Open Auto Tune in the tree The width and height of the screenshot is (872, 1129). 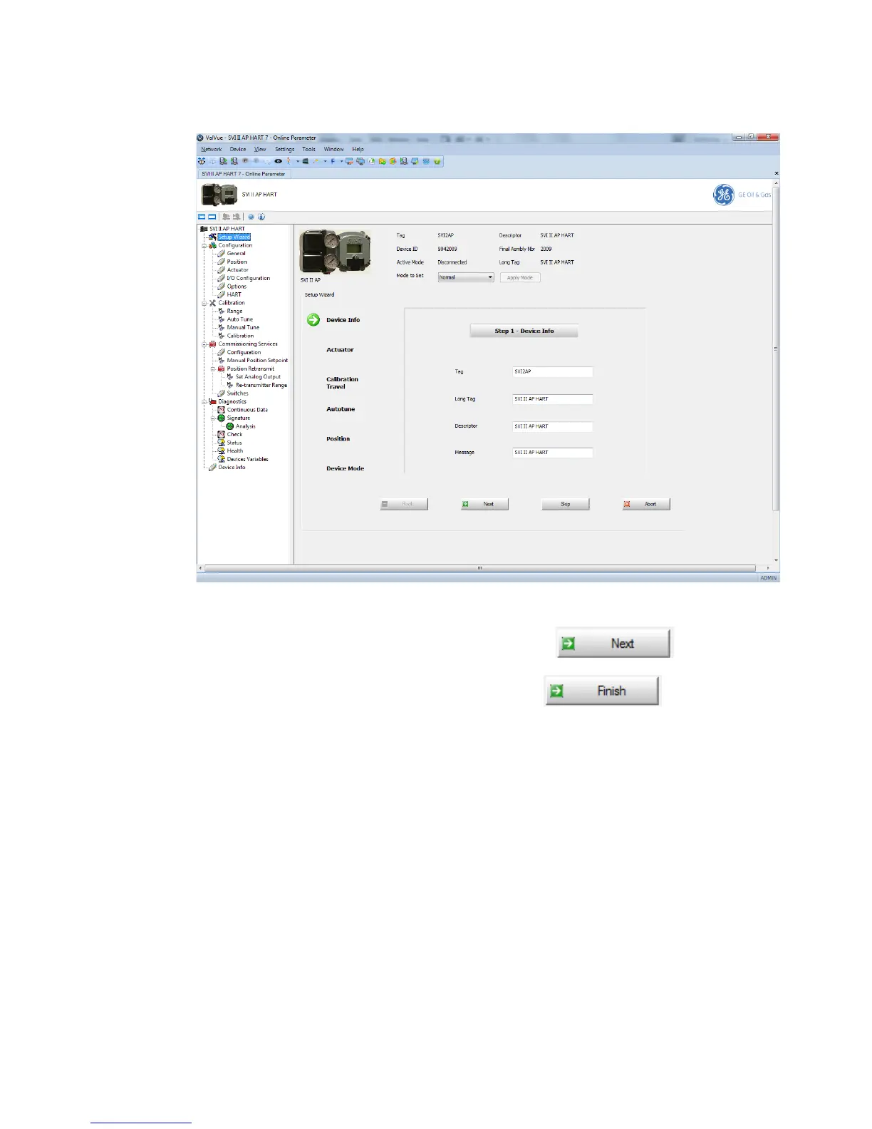click(239, 319)
